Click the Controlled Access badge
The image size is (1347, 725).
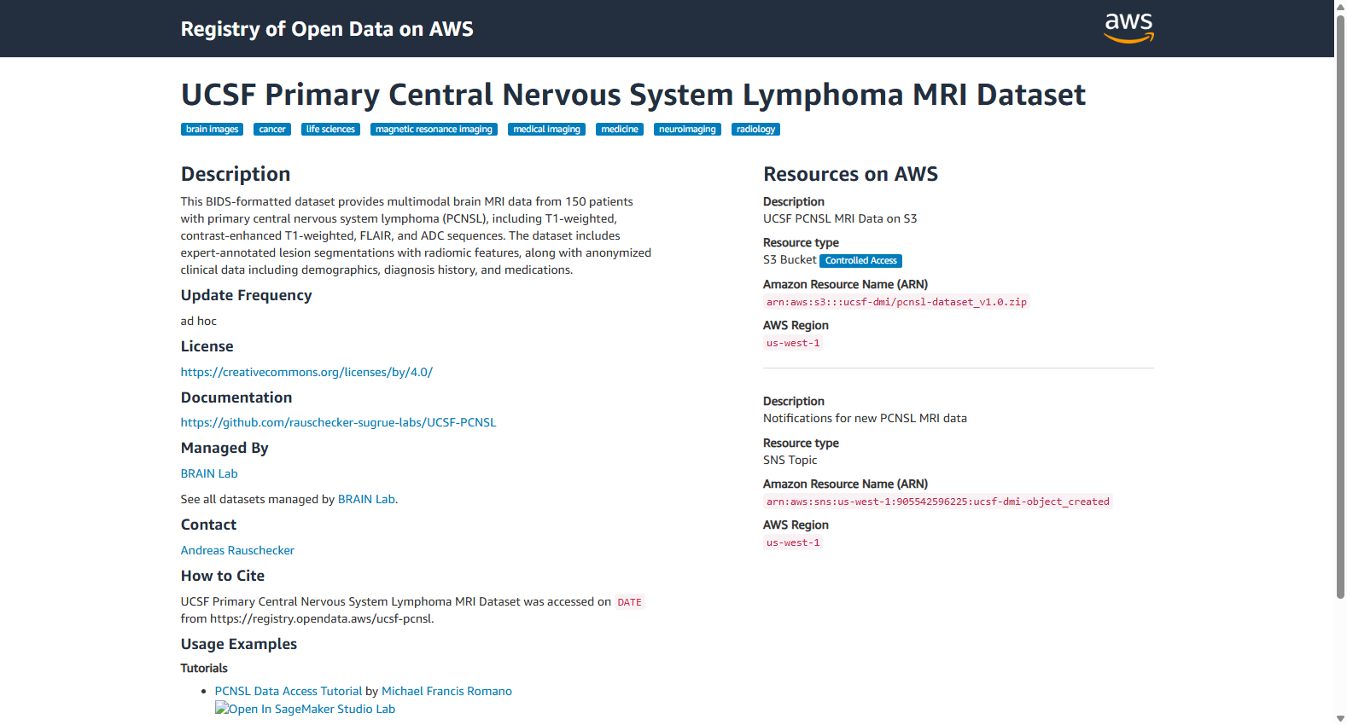tap(860, 261)
